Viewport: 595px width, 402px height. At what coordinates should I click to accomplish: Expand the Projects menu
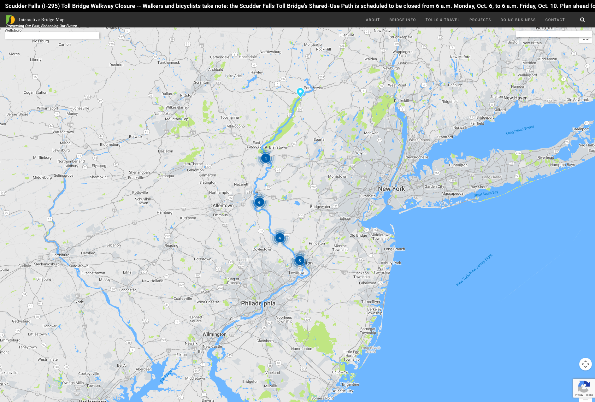480,20
